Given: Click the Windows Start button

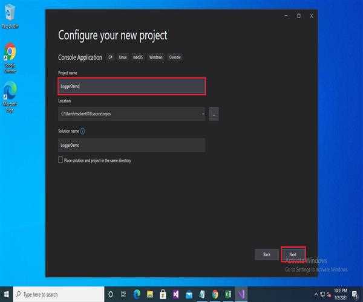Looking at the screenshot, I should tap(6, 294).
